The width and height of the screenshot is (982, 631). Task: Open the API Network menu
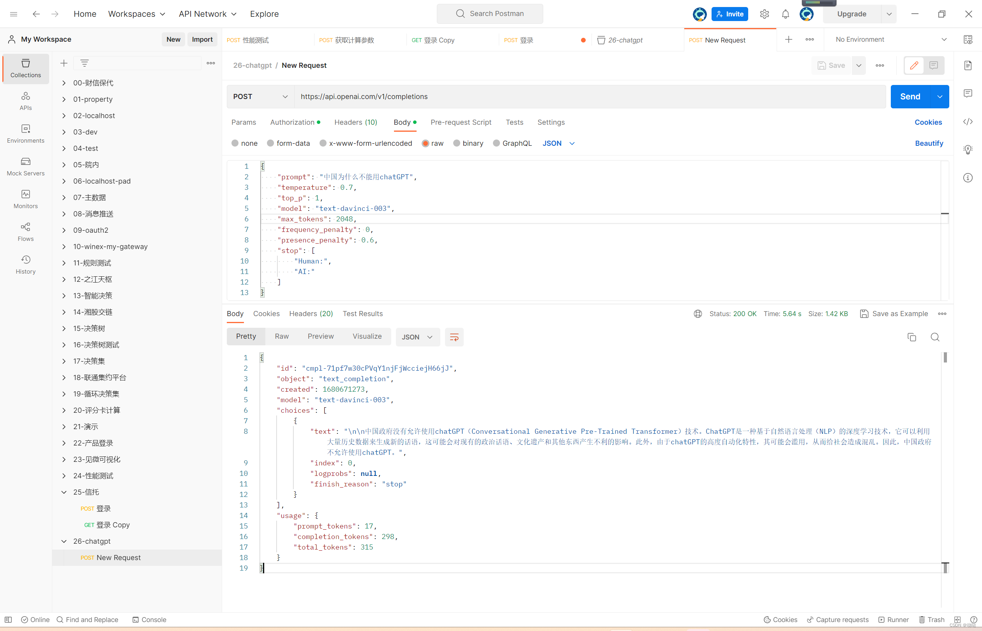pyautogui.click(x=208, y=14)
